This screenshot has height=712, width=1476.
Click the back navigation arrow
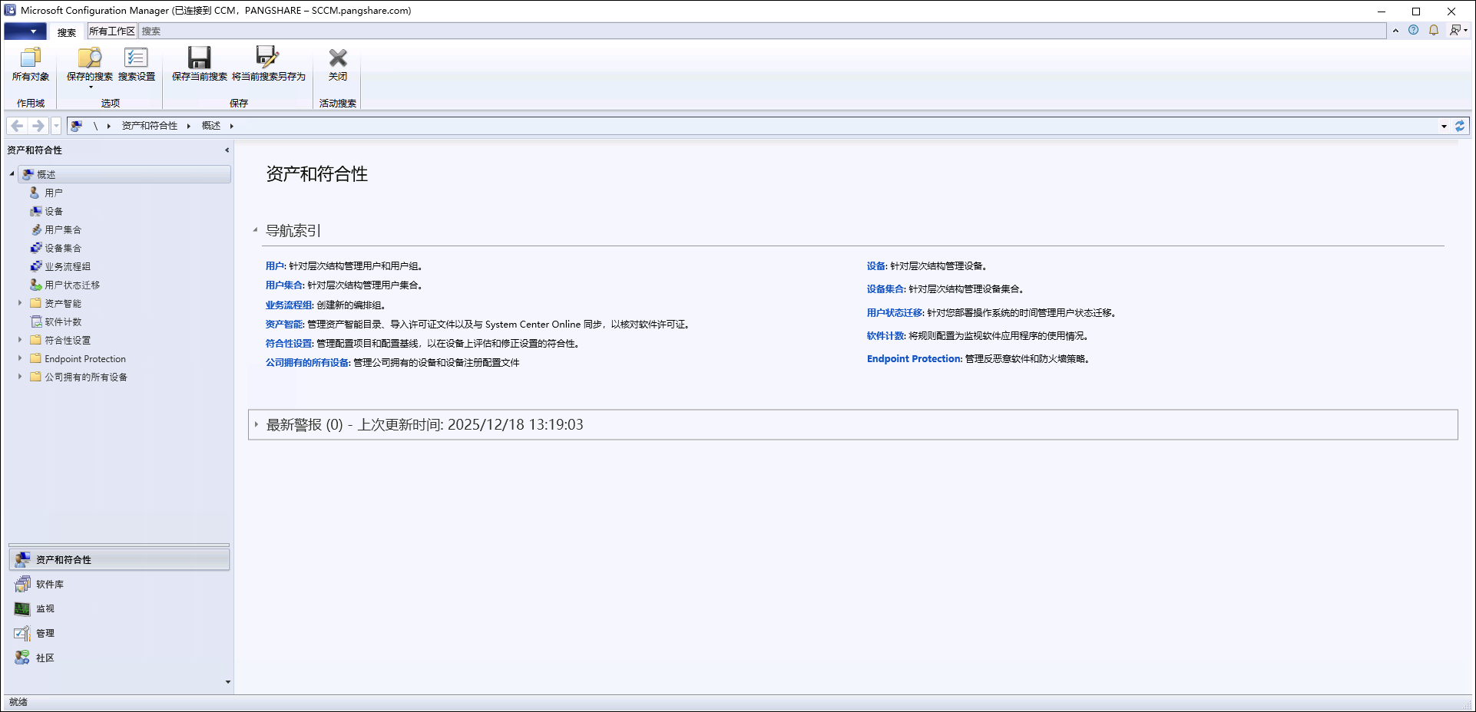point(17,126)
